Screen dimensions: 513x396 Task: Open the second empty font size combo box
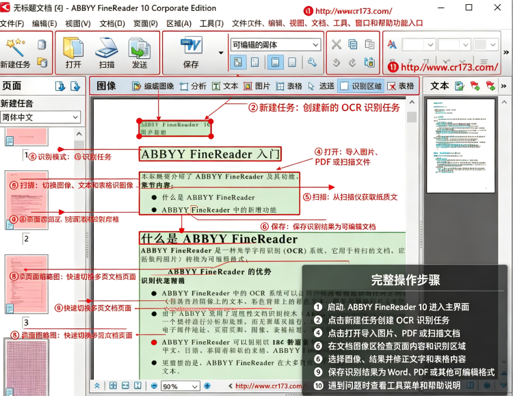coord(454,44)
